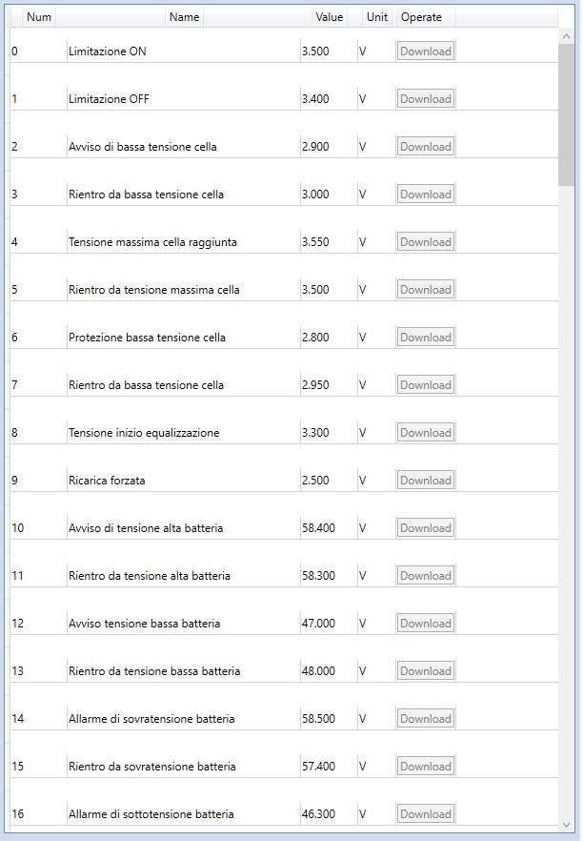
Task: Select the Value column header
Action: tap(329, 17)
